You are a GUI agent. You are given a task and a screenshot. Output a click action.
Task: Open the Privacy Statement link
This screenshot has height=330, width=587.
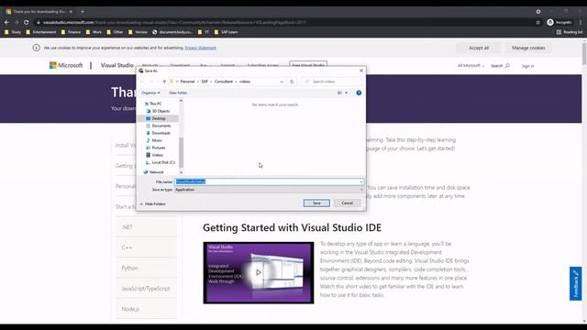coord(200,48)
